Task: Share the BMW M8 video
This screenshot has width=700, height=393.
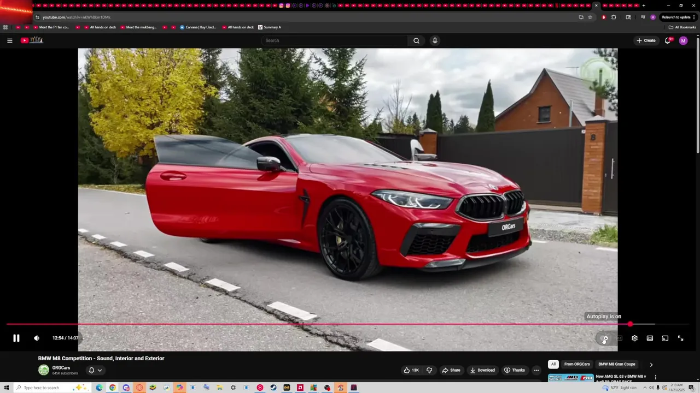Action: [x=451, y=370]
